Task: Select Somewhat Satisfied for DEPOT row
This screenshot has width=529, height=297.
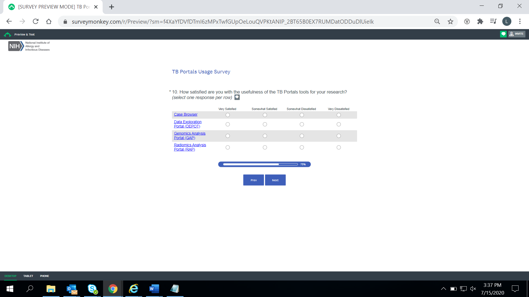Action: (265, 124)
